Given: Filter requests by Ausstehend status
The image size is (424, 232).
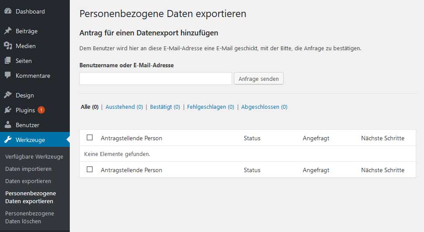Looking at the screenshot, I should click(x=124, y=107).
